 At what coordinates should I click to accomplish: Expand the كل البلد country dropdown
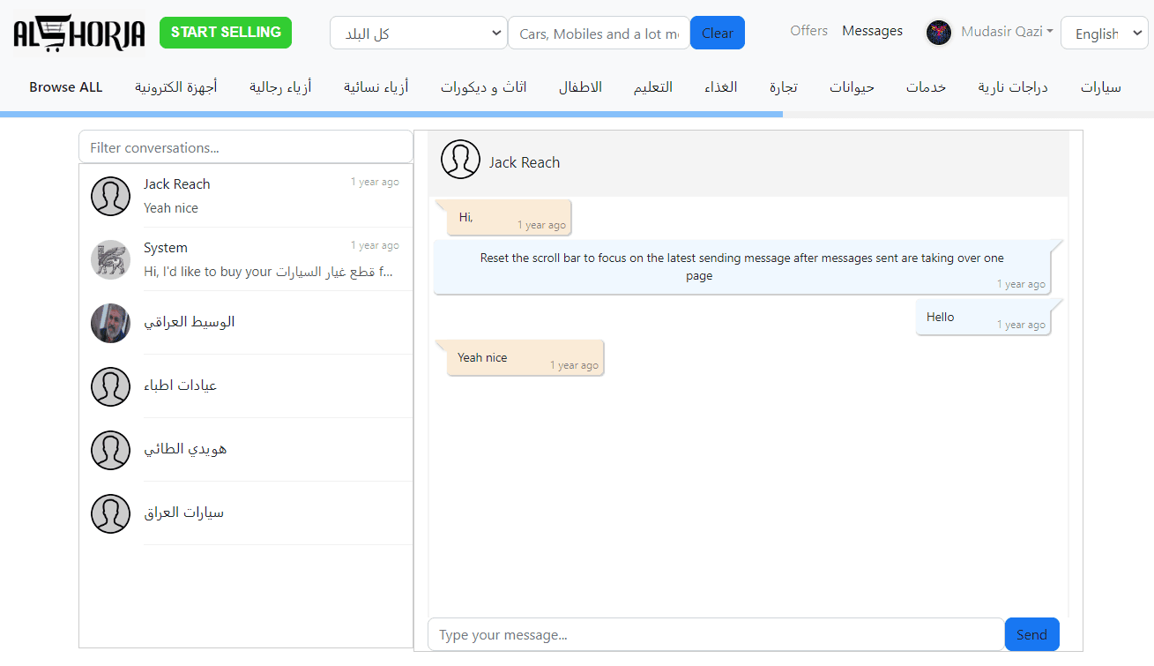[x=419, y=34]
